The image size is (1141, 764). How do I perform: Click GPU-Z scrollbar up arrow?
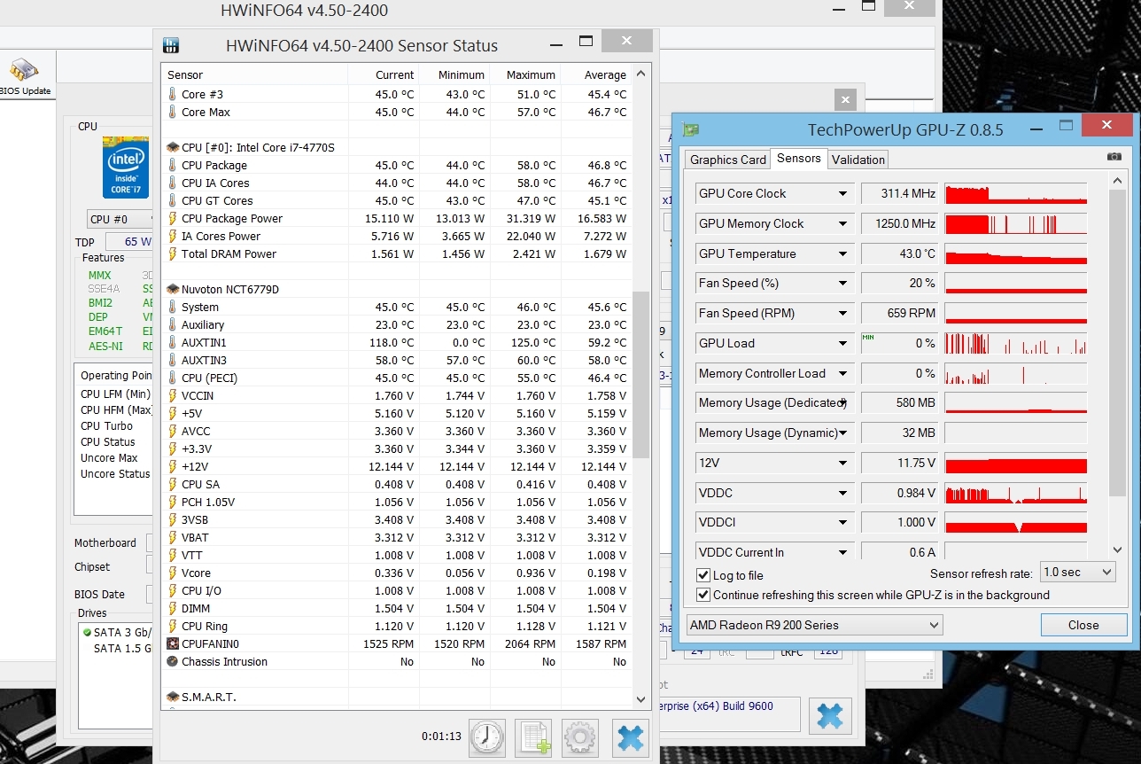(x=1118, y=182)
